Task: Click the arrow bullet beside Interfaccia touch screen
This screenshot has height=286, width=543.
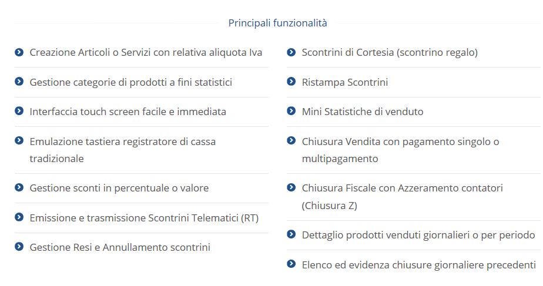Action: 19,111
